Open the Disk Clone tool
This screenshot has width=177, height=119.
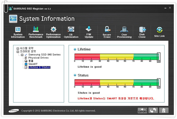pos(142,32)
